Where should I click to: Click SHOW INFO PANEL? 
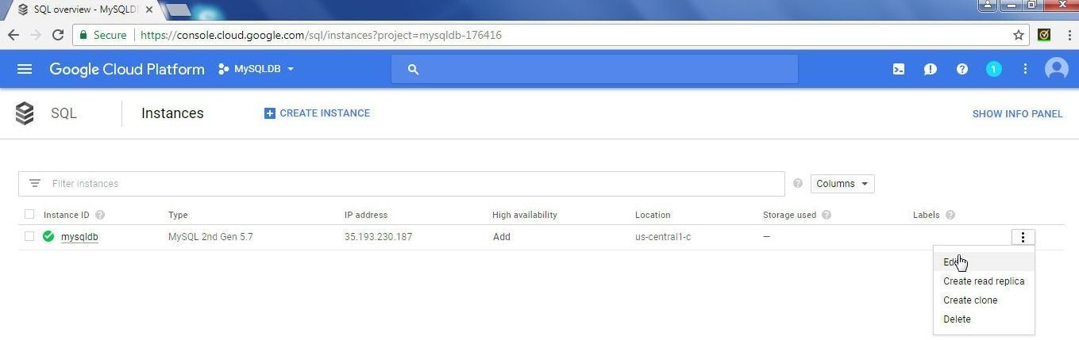click(x=1017, y=113)
